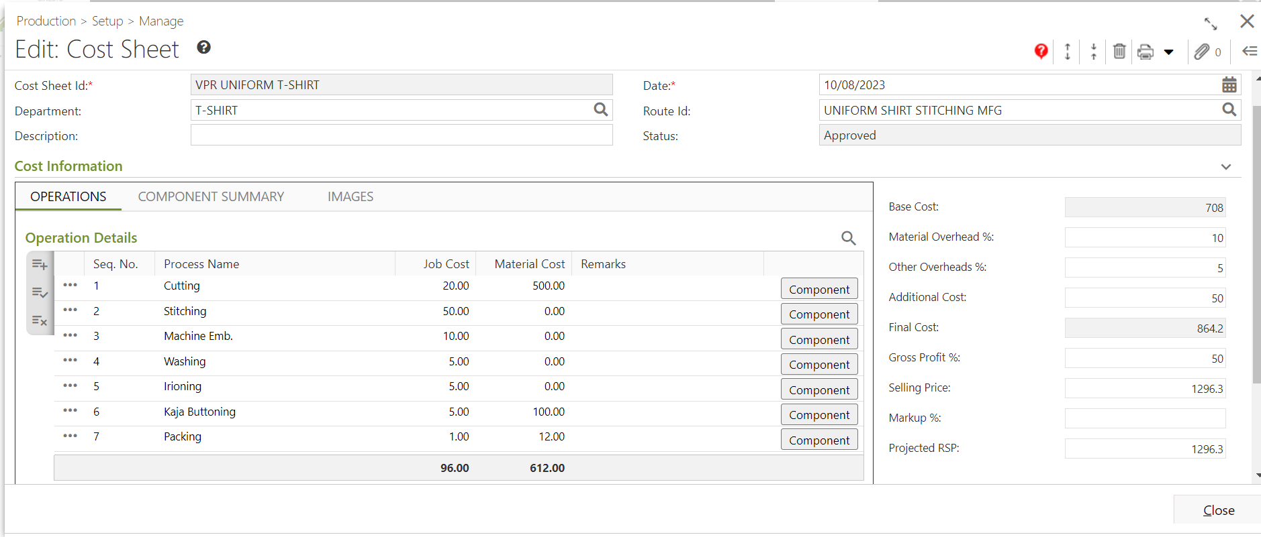This screenshot has height=537, width=1261.
Task: Go to Setup breadcrumb link
Action: coord(107,21)
